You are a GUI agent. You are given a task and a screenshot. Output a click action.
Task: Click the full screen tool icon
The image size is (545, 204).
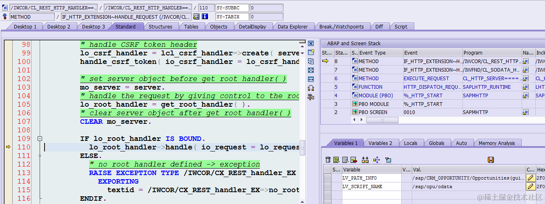click(x=311, y=70)
